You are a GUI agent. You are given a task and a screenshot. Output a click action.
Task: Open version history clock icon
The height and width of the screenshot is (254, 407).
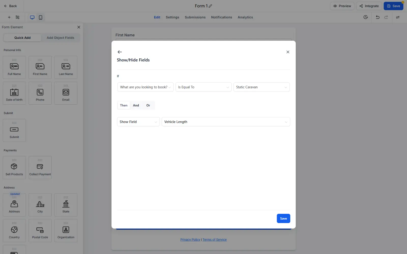366,17
